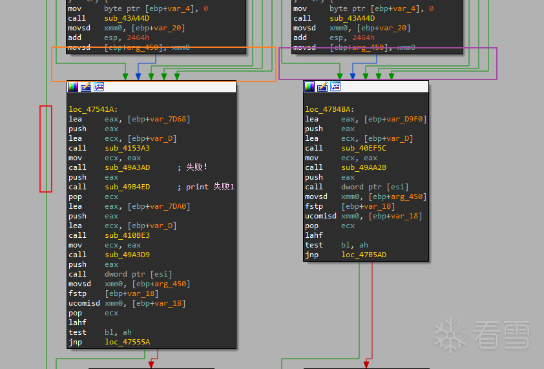This screenshot has width=544, height=369.
Task: Click 'call dword ptr [esi]' in loc_47B48A block
Action: coord(357,187)
